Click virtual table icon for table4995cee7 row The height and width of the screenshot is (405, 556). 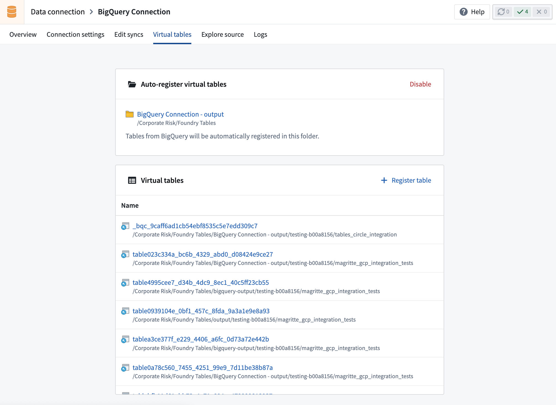pos(125,283)
